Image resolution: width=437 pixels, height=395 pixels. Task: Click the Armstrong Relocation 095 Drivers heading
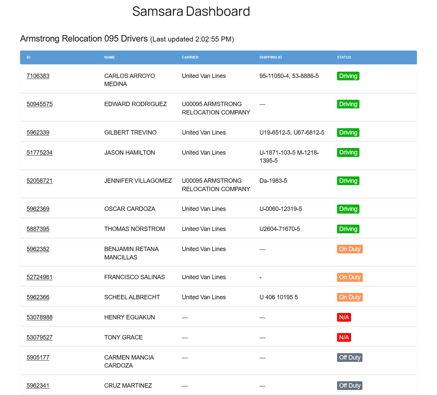84,38
